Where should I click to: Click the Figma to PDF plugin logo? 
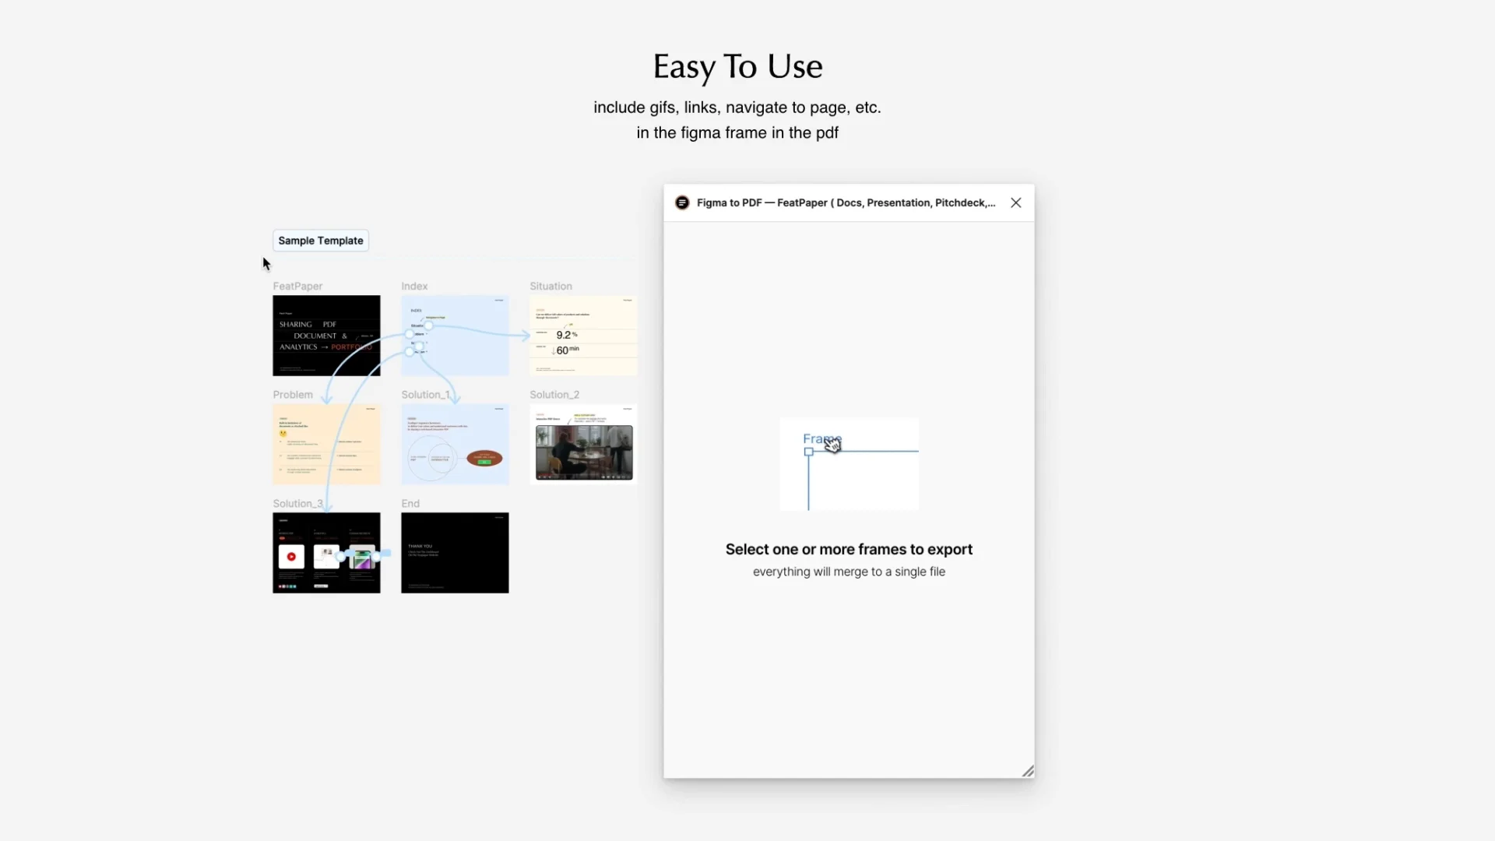(x=683, y=202)
